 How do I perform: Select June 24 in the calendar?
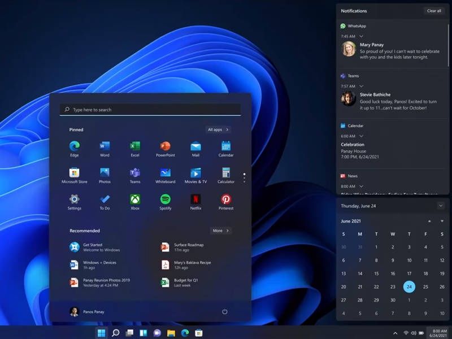[409, 287]
